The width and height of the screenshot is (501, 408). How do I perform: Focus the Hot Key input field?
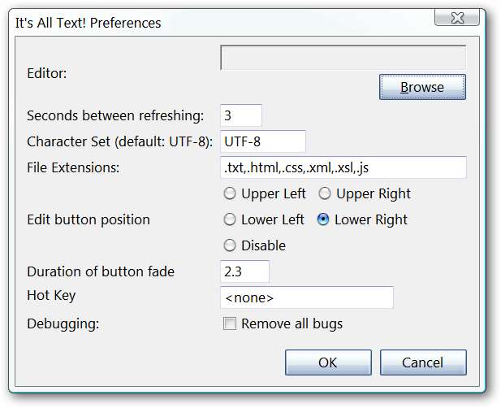tap(306, 297)
